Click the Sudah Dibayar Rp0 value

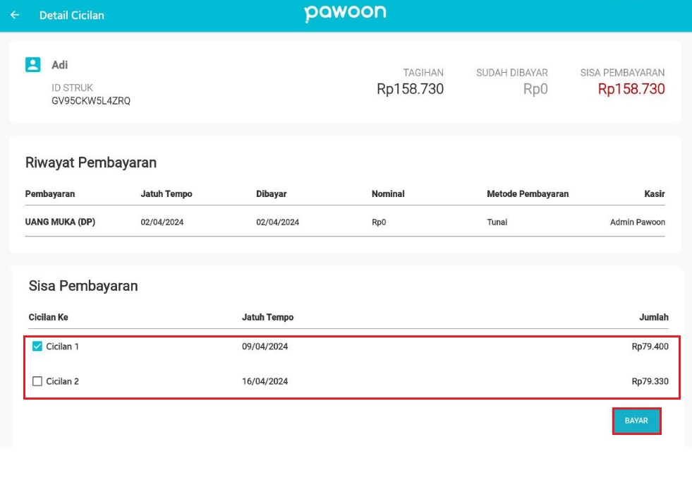pos(535,89)
